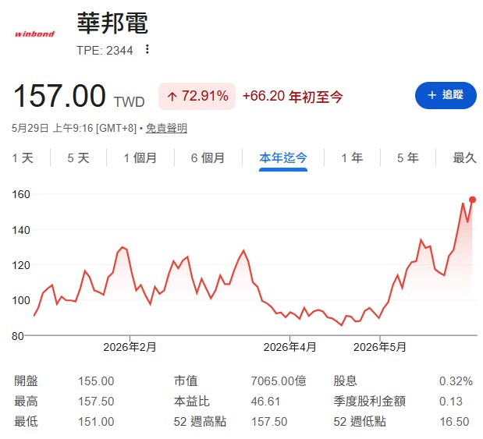The width and height of the screenshot is (483, 439).
Task: Select the 1 天 time range tab
Action: pyautogui.click(x=23, y=158)
